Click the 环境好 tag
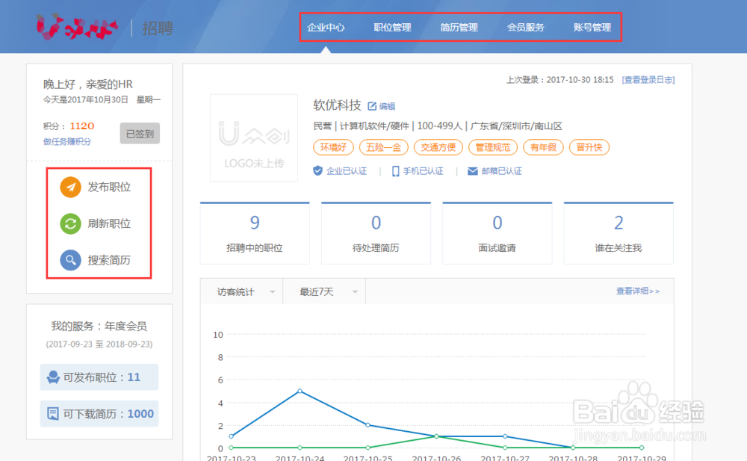747x461 pixels. [333, 147]
